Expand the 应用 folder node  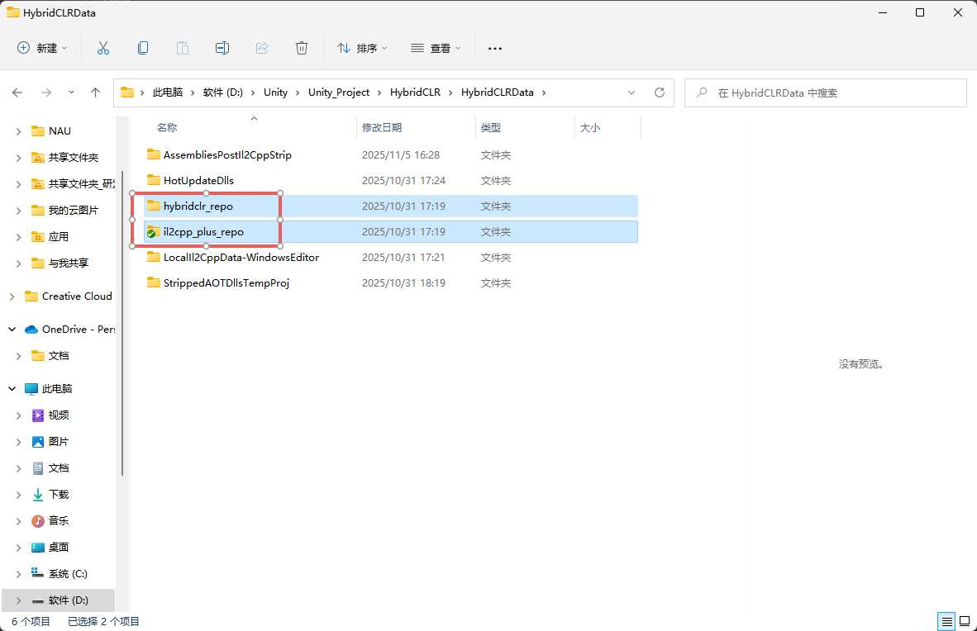point(18,237)
